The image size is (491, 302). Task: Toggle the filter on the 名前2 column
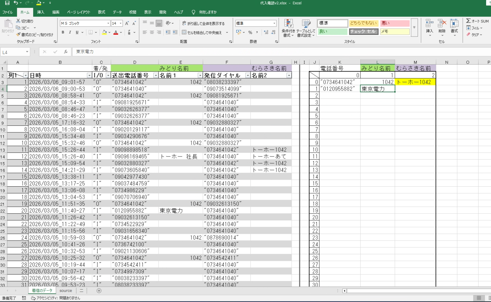tap(289, 75)
